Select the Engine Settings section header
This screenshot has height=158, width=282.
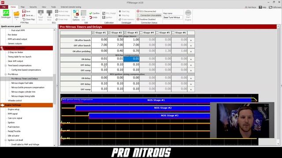click(x=26, y=105)
